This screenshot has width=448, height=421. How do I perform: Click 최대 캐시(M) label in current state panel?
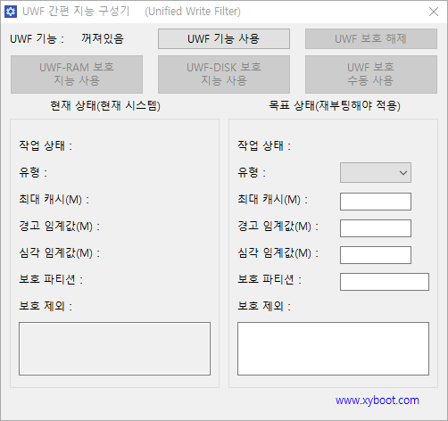[x=54, y=199]
